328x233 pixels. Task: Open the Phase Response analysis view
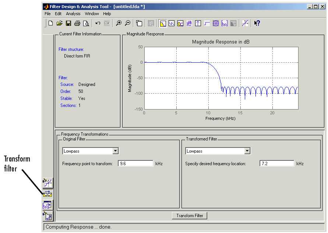pyautogui.click(x=171, y=23)
